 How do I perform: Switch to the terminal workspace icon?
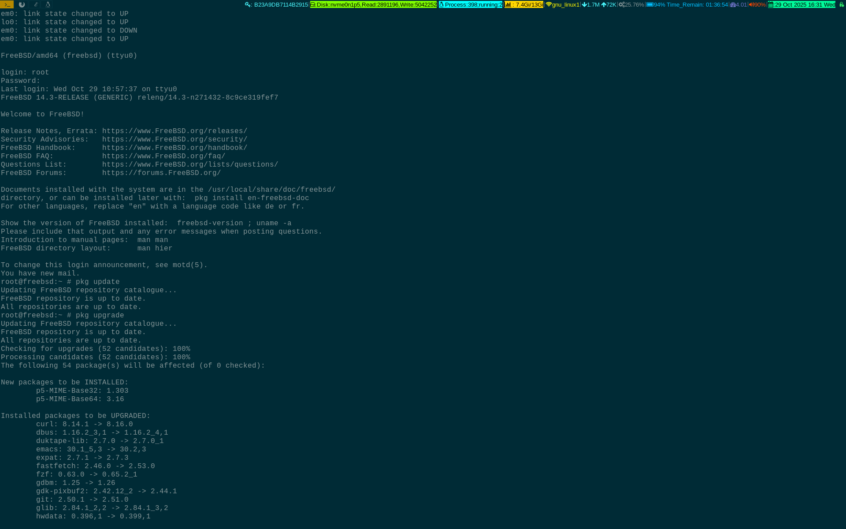click(x=7, y=4)
